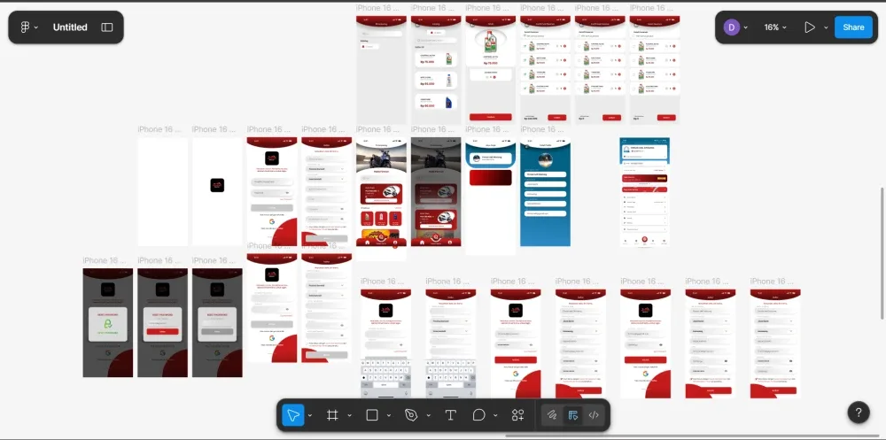Screen dimensions: 886x440
Task: Select the reset password frame with green checkmark
Action: [x=108, y=322]
